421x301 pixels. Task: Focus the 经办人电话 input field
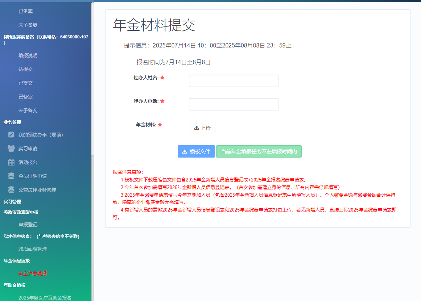[234, 104]
